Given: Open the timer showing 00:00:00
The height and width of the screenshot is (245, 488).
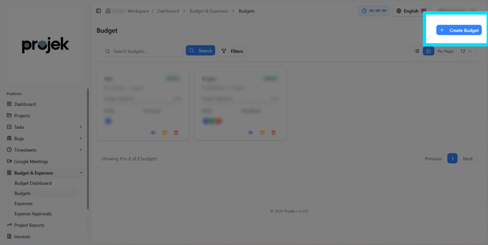Looking at the screenshot, I should click(x=374, y=11).
